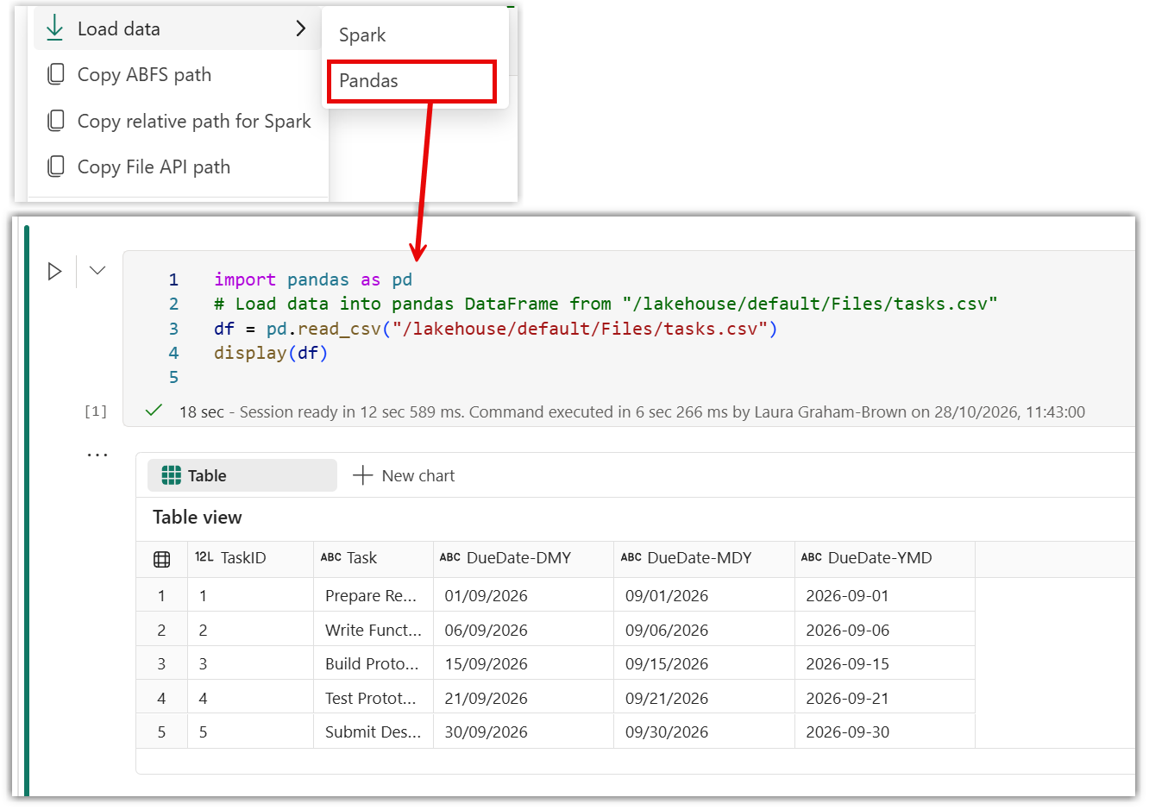Image resolution: width=1149 pixels, height=810 pixels.
Task: Select the '2026-09-01' date cell
Action: 885,595
